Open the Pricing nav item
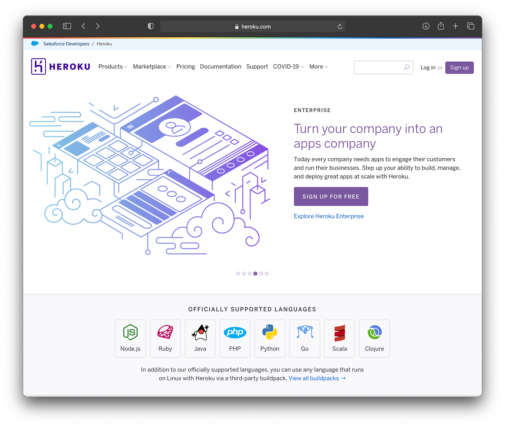The width and height of the screenshot is (505, 427). (x=186, y=67)
